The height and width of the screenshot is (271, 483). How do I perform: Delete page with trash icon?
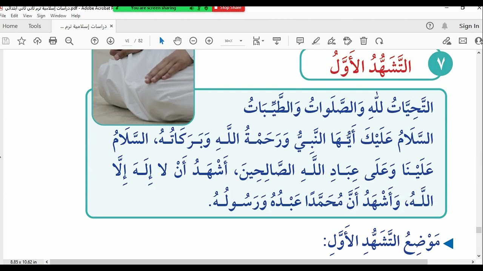363,41
